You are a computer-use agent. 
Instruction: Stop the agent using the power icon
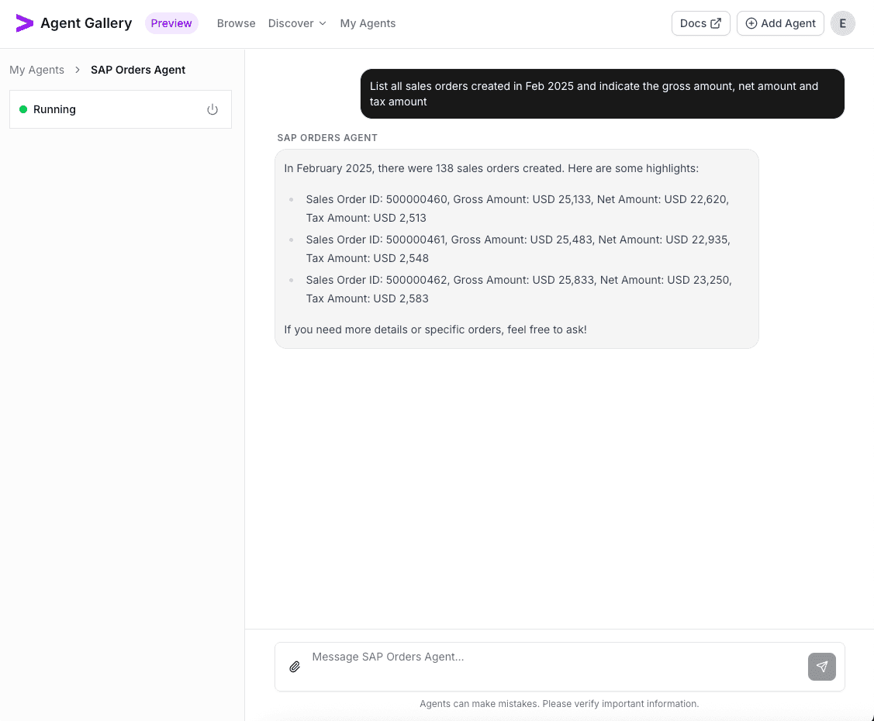click(212, 109)
